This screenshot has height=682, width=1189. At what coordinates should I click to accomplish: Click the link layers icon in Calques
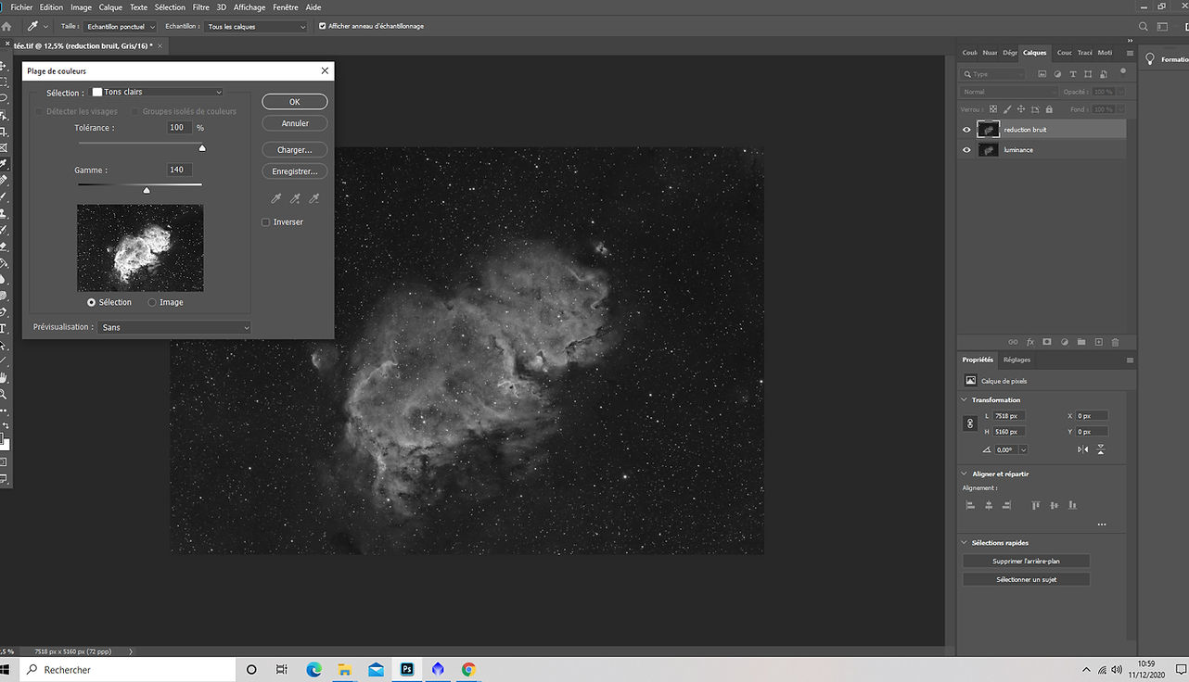coord(1013,342)
